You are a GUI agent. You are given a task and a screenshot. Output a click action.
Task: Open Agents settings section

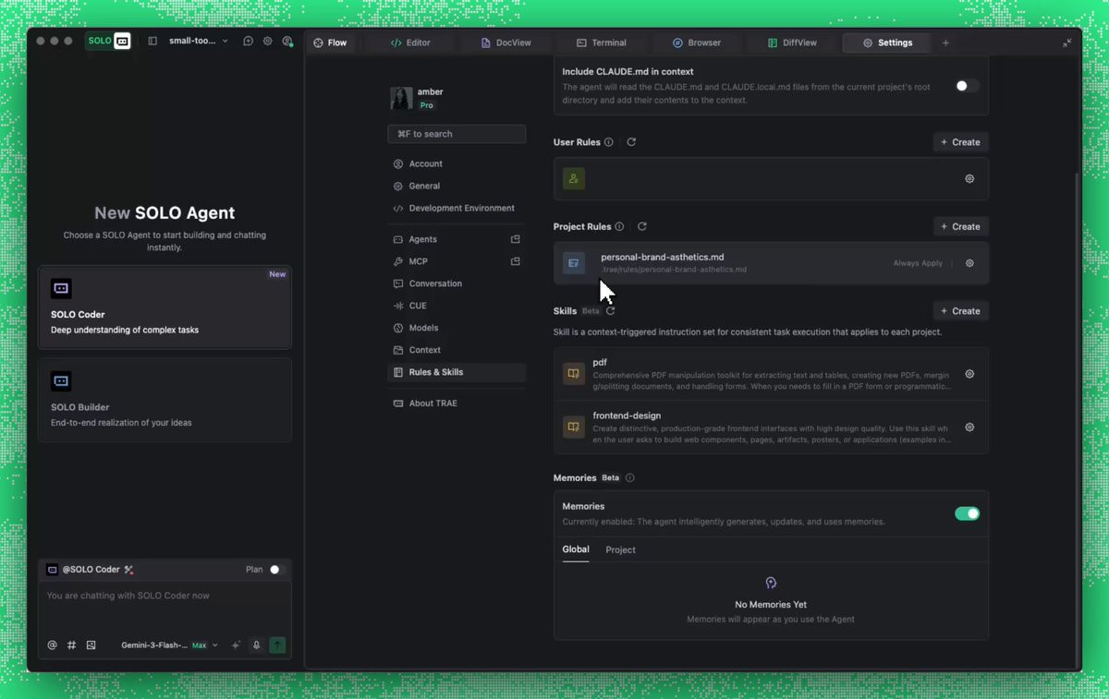click(x=457, y=239)
